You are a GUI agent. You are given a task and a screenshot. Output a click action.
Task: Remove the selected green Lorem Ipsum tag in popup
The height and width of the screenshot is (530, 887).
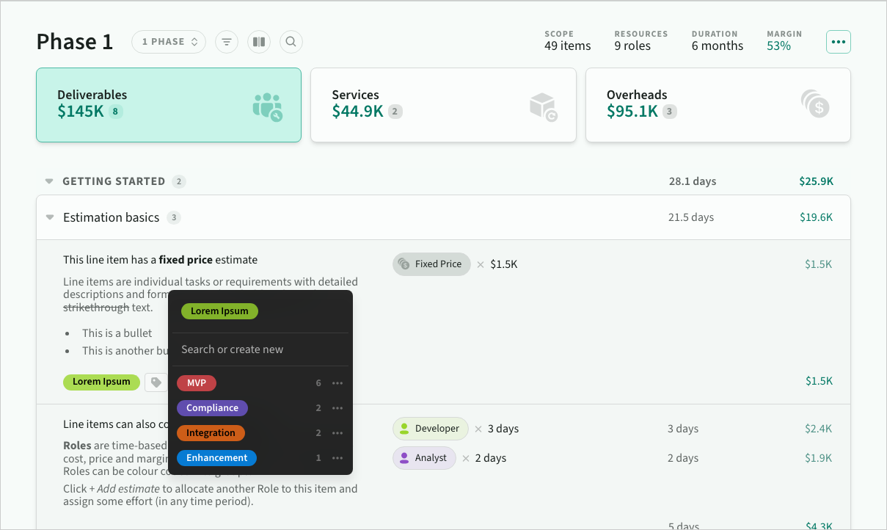[x=219, y=311]
